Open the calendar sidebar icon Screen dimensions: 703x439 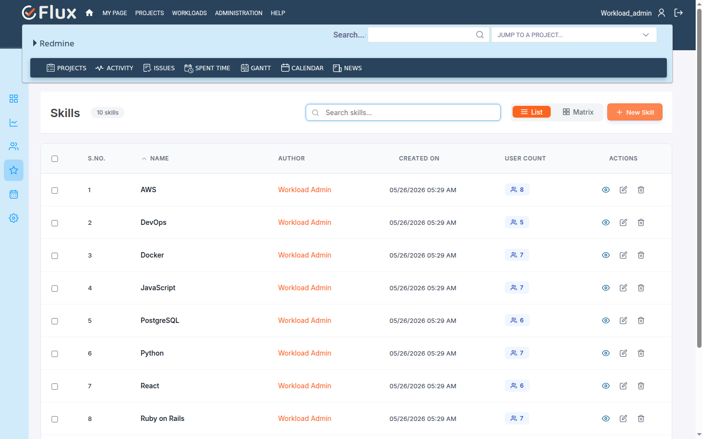tap(14, 194)
